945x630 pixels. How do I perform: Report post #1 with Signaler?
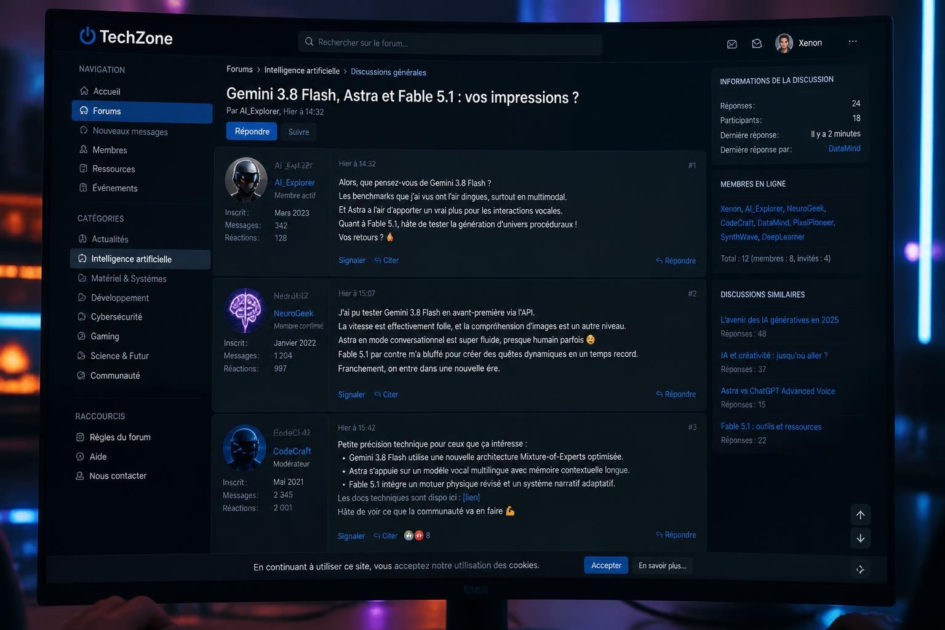(352, 260)
